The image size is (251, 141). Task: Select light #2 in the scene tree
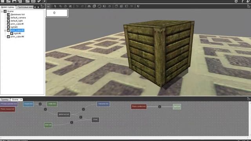tap(14, 27)
